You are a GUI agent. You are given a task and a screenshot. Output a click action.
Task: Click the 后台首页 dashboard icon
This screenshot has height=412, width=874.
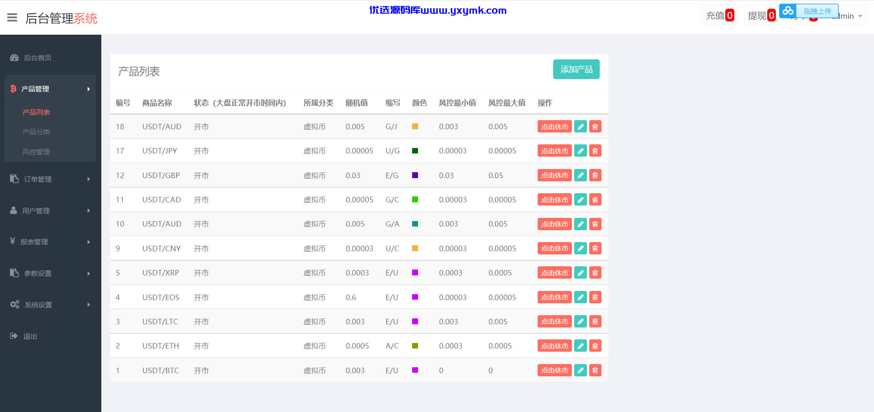tap(15, 58)
